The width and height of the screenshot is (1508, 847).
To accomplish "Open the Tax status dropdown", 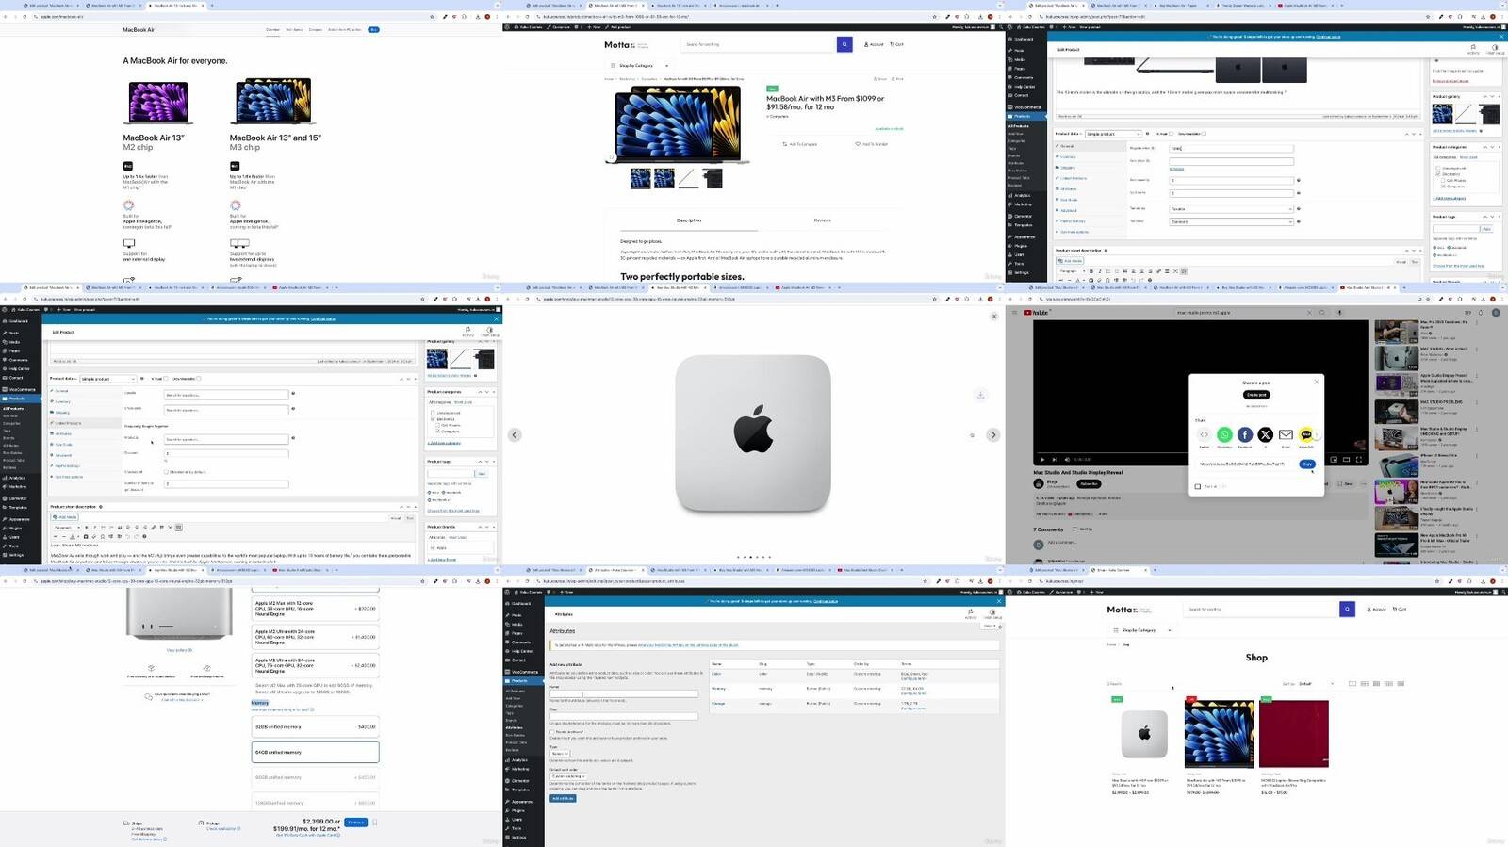I will [x=1231, y=209].
